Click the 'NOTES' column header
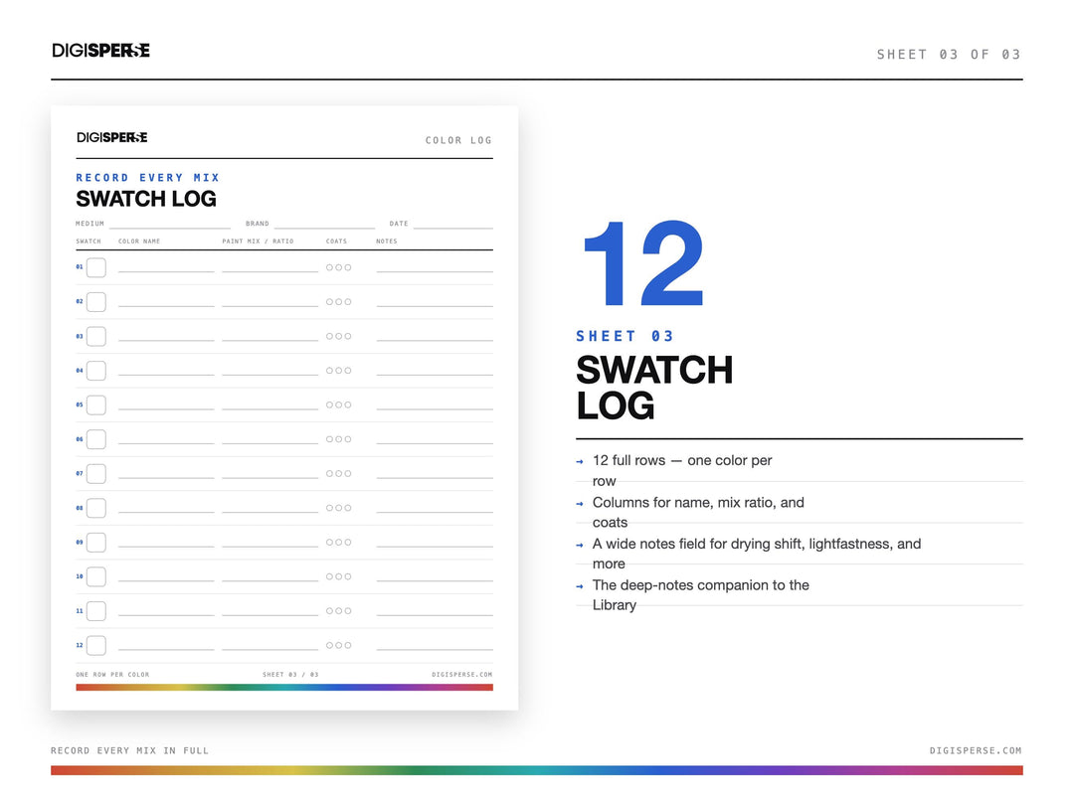The image size is (1074, 805). (x=387, y=241)
